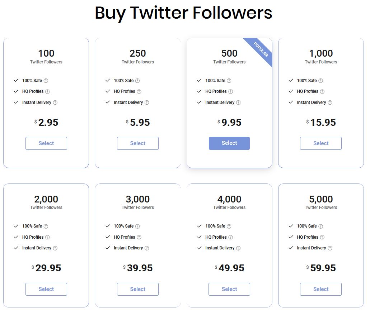Click the POPULAR ribbon on 500 plan

261,49
